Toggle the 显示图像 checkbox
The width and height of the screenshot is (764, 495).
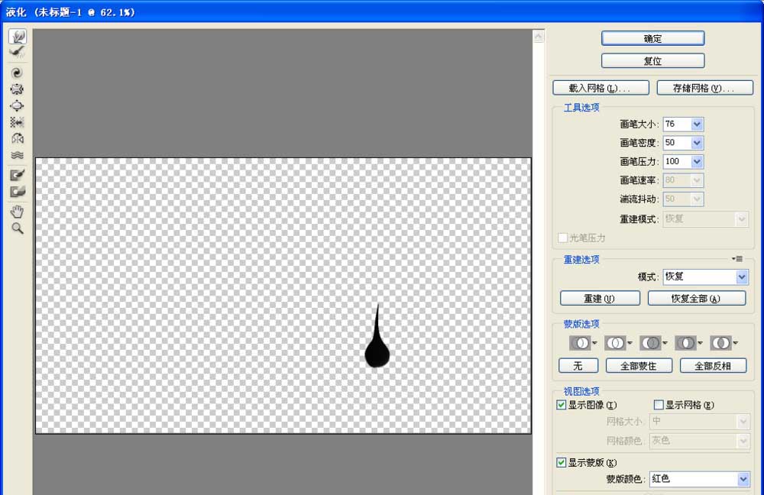click(x=561, y=405)
